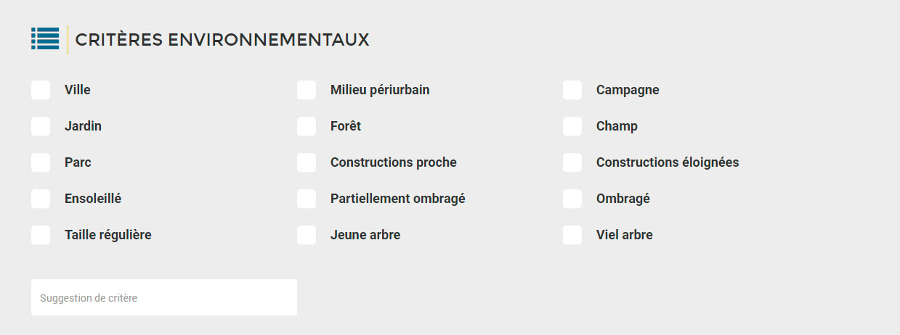Viewport: 900px width, 335px height.
Task: Toggle the Forêt checkbox
Action: pyautogui.click(x=307, y=126)
